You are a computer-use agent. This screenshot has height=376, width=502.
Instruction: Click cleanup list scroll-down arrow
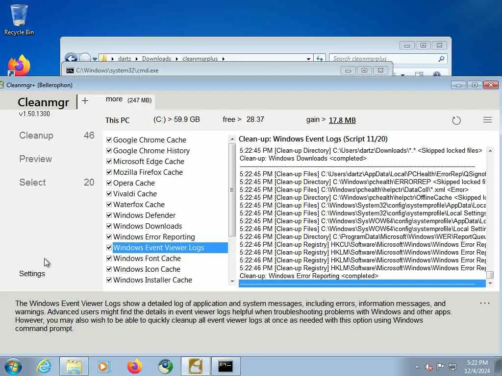(232, 282)
